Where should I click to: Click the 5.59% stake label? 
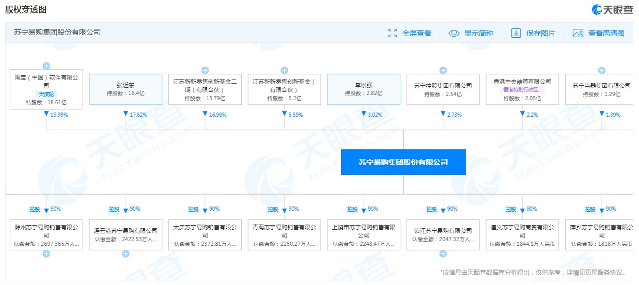[296, 115]
